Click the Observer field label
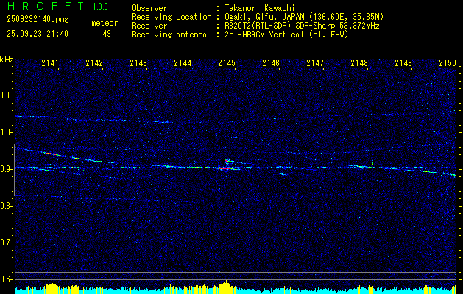The image size is (463, 294). point(149,8)
